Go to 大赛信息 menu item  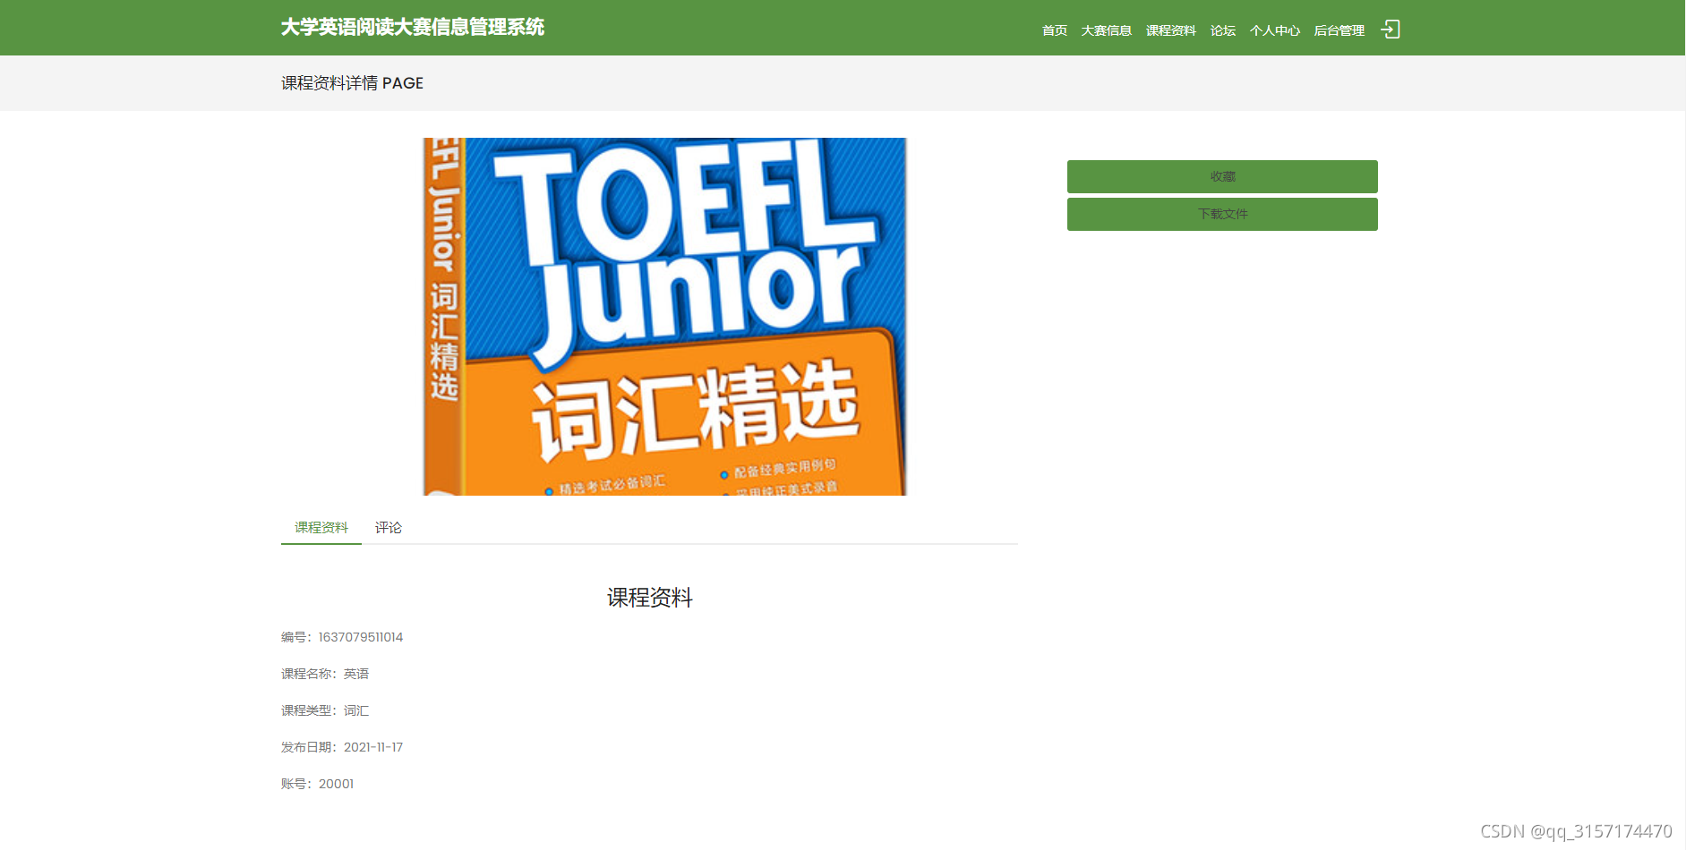point(1107,30)
